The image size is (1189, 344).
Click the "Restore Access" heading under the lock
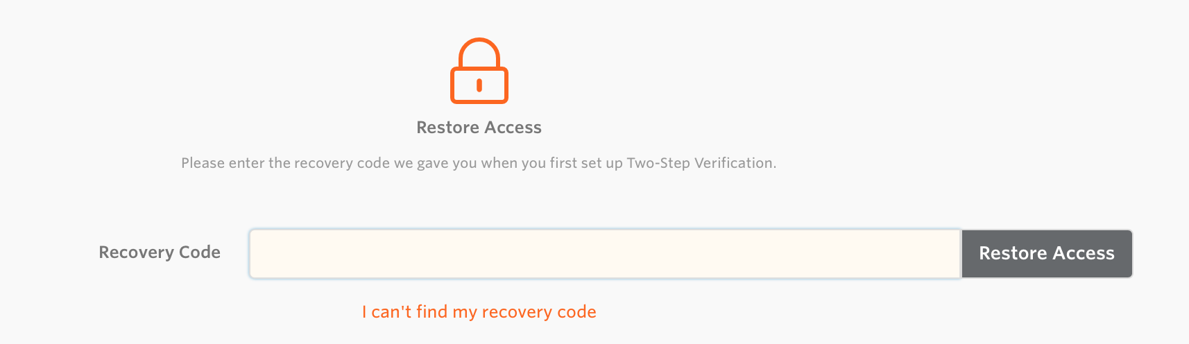(x=479, y=128)
